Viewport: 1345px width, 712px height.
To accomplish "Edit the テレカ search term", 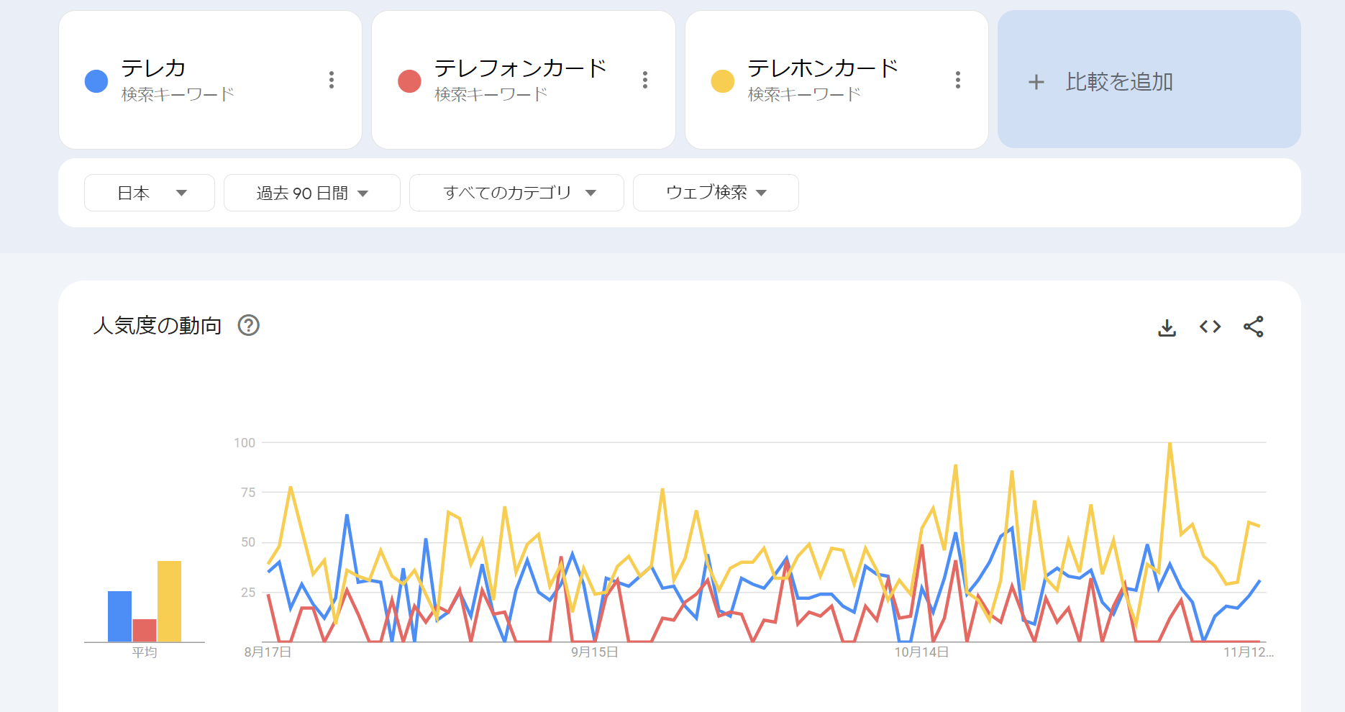I will 153,68.
